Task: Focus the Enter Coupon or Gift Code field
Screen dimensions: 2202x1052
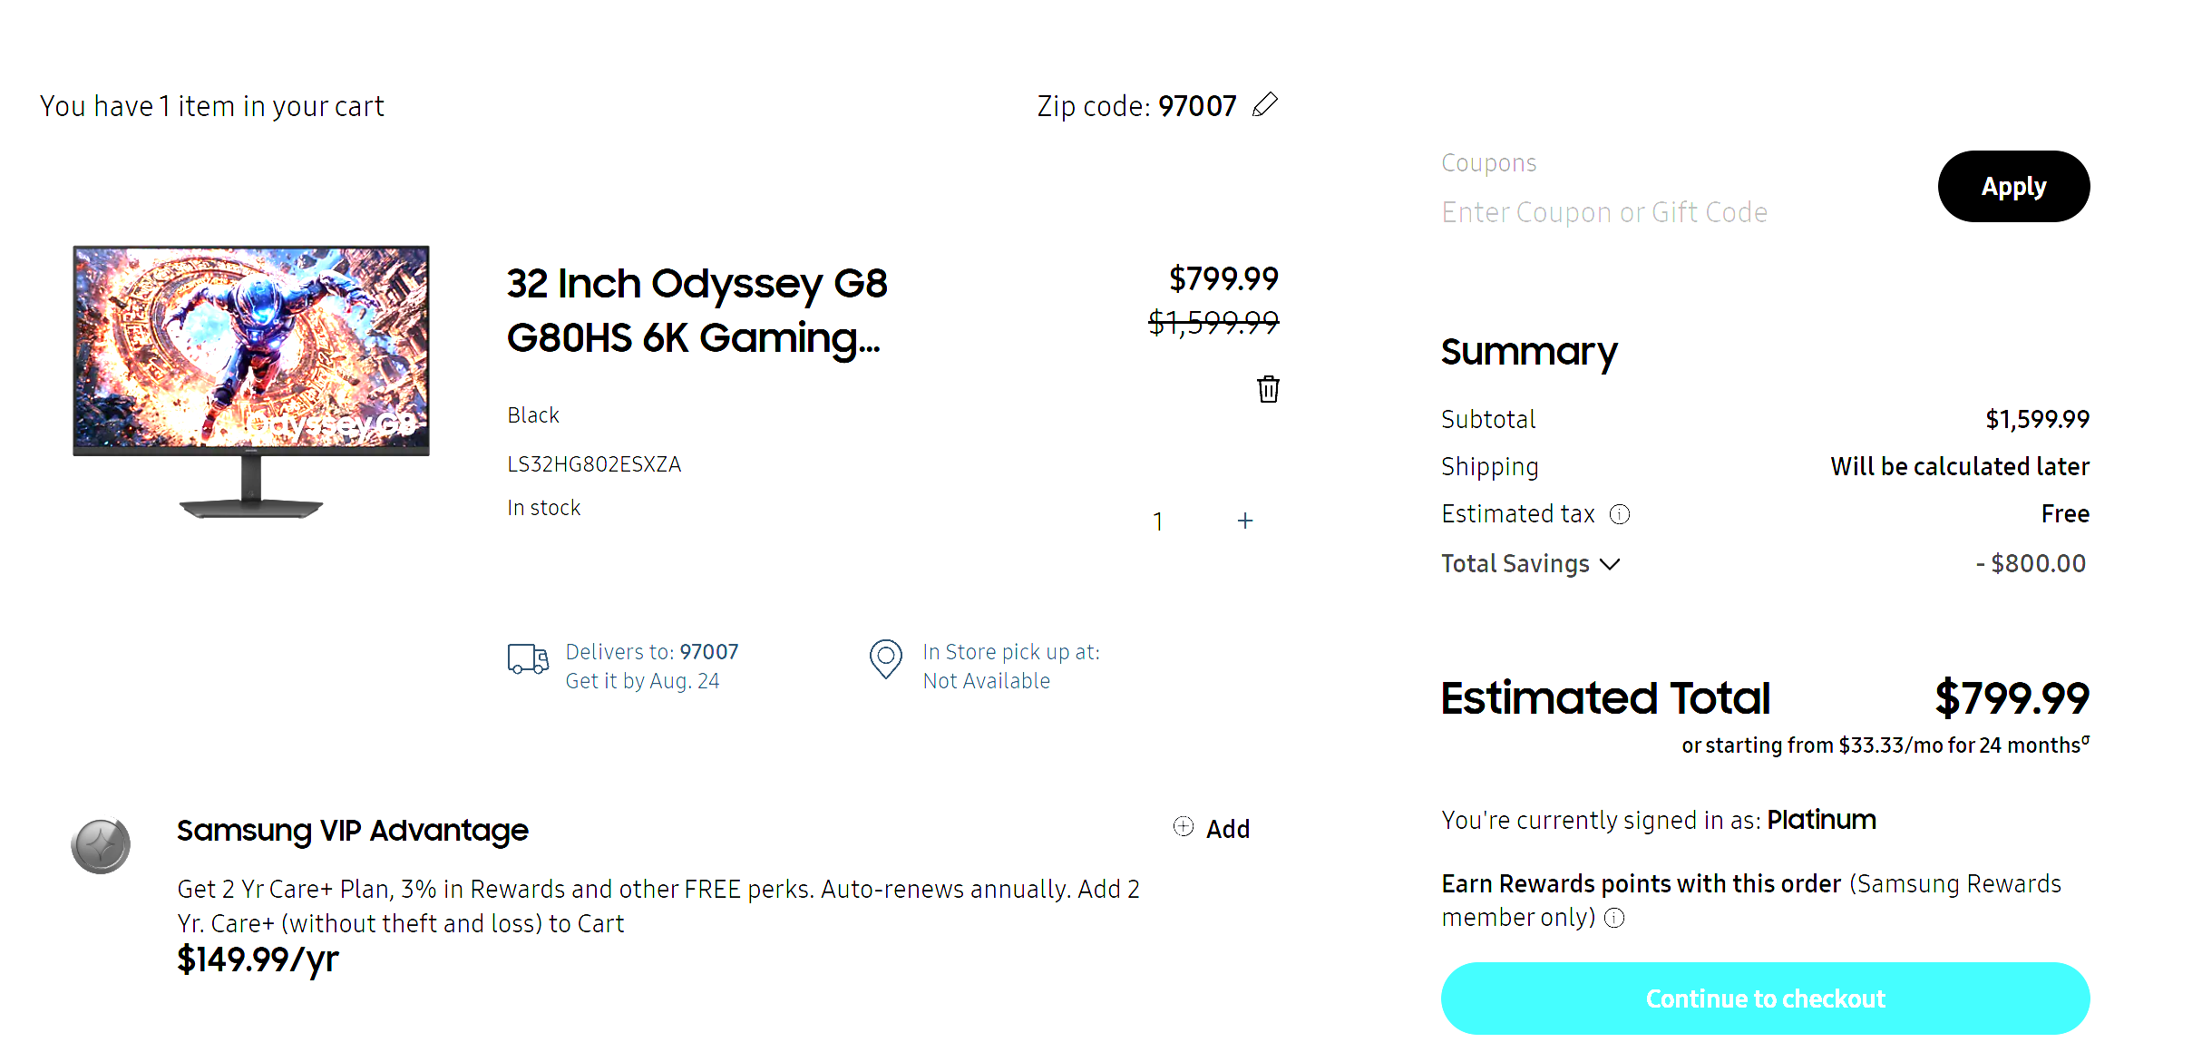Action: pos(1604,212)
